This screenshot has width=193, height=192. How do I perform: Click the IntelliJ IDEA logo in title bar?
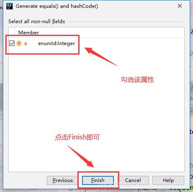coord(10,6)
